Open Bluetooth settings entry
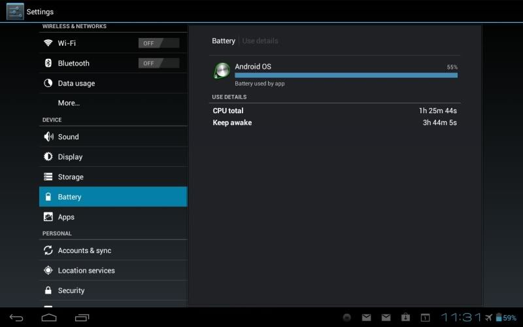Screen dimensions: 523x327 click(113, 63)
